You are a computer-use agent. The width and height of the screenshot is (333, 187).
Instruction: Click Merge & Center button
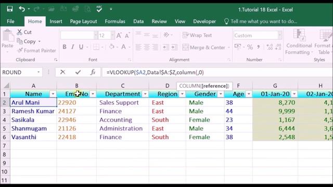[203, 47]
